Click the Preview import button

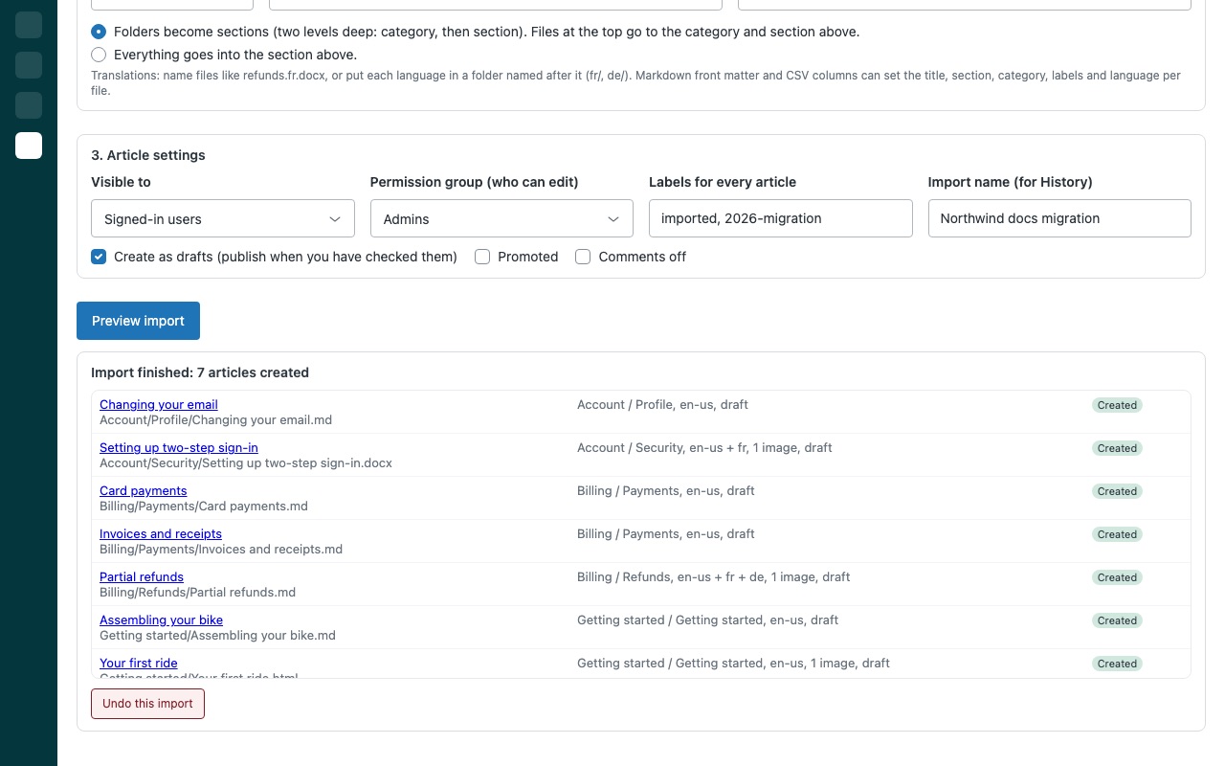point(138,321)
